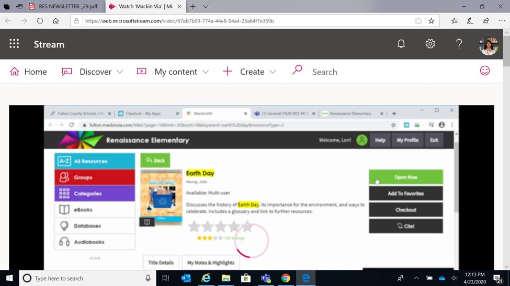510x286 pixels.
Task: Open File Explorer from the taskbar
Action: [226, 278]
